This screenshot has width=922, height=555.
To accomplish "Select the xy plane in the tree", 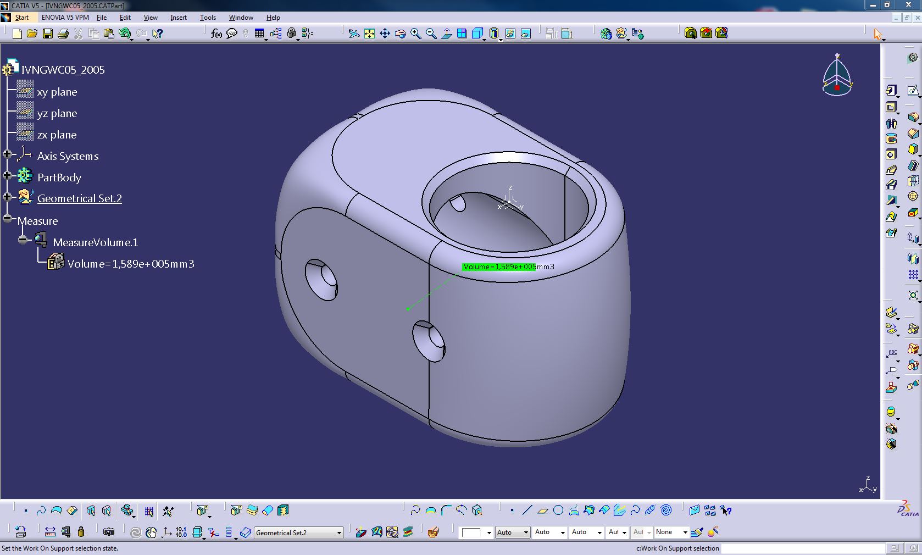I will click(x=57, y=92).
